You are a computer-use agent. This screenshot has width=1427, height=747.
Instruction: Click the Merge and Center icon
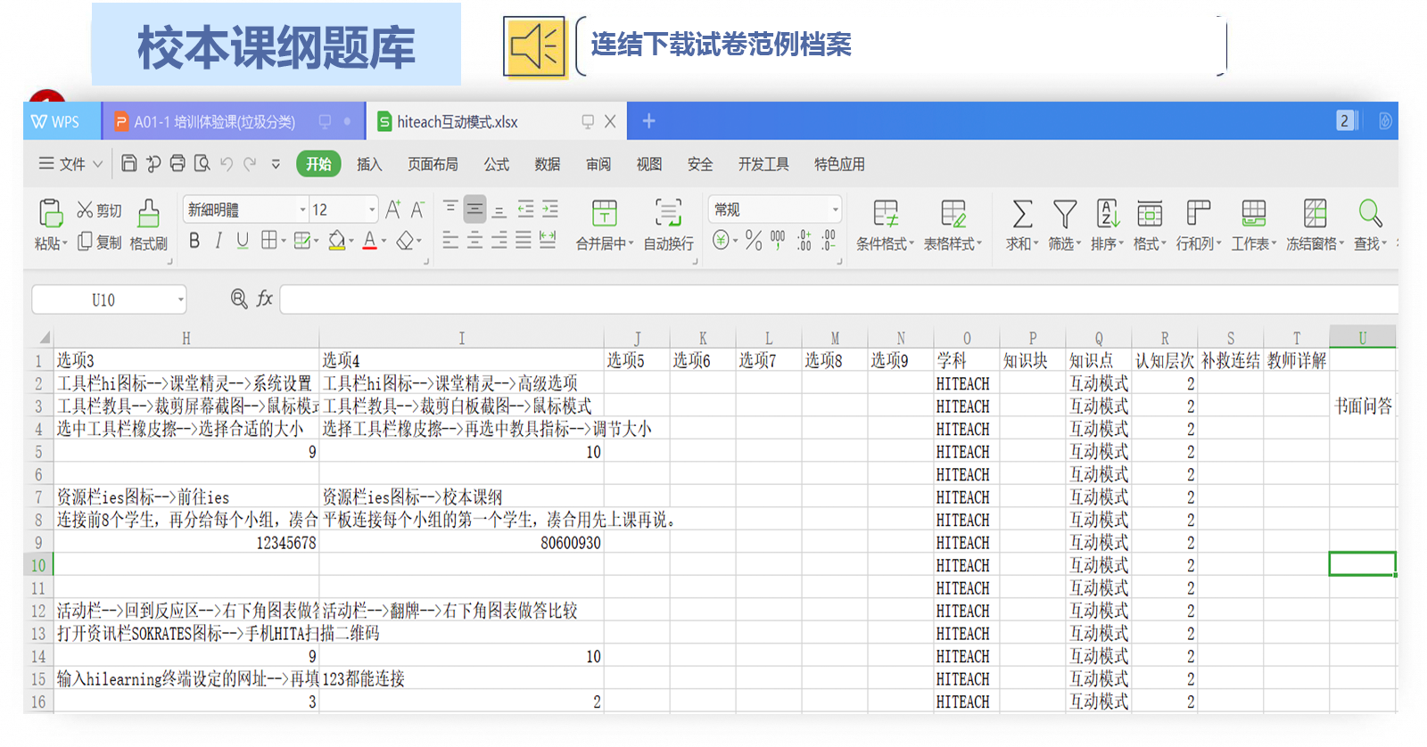coord(604,214)
